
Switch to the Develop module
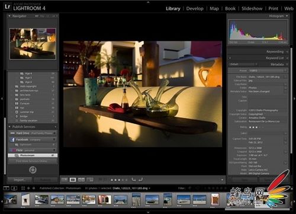(x=195, y=8)
